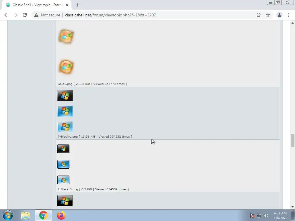Open the Action Center flag icon
295x221 pixels.
252,216
